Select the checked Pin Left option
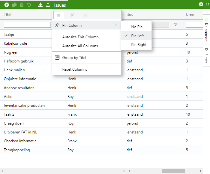 pyautogui.click(x=136, y=36)
